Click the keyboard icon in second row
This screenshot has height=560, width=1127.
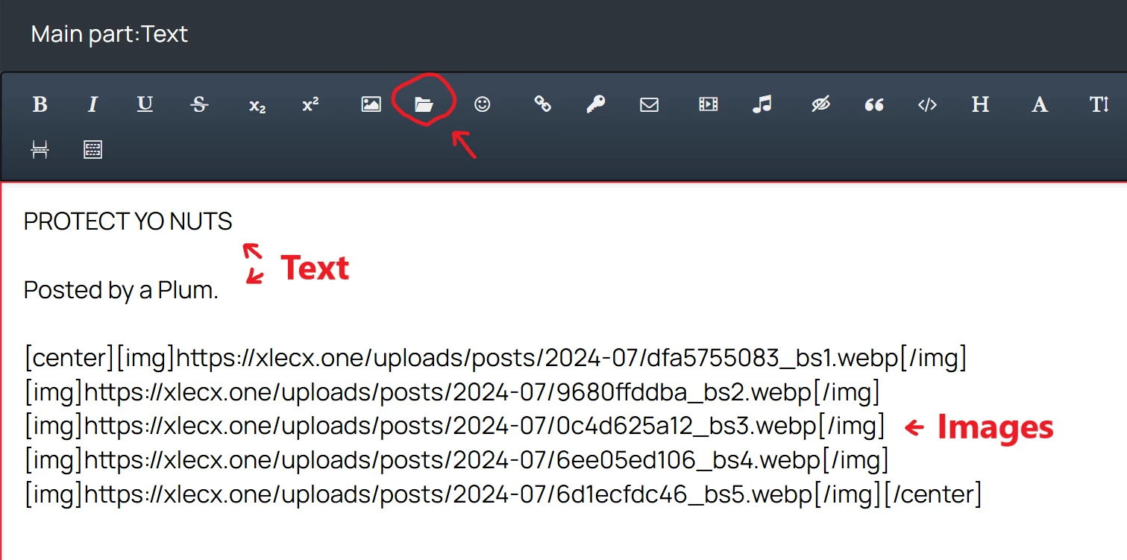tap(92, 150)
